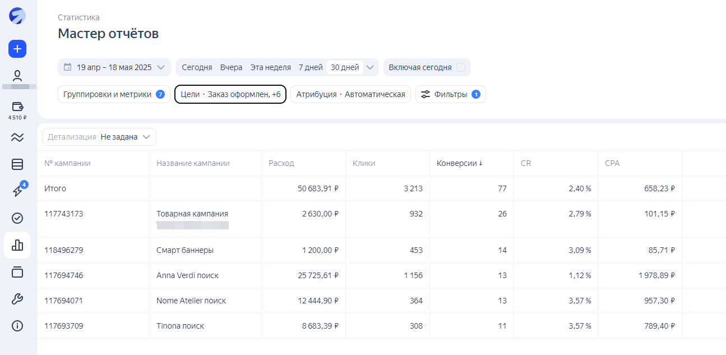This screenshot has height=355, width=726.
Task: Click the Tinona поиск campaign name
Action: (180, 326)
